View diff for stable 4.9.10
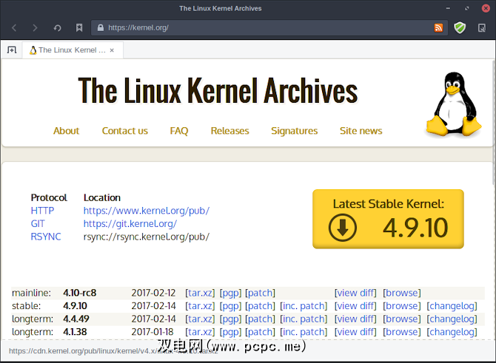The width and height of the screenshot is (496, 363). click(x=355, y=306)
